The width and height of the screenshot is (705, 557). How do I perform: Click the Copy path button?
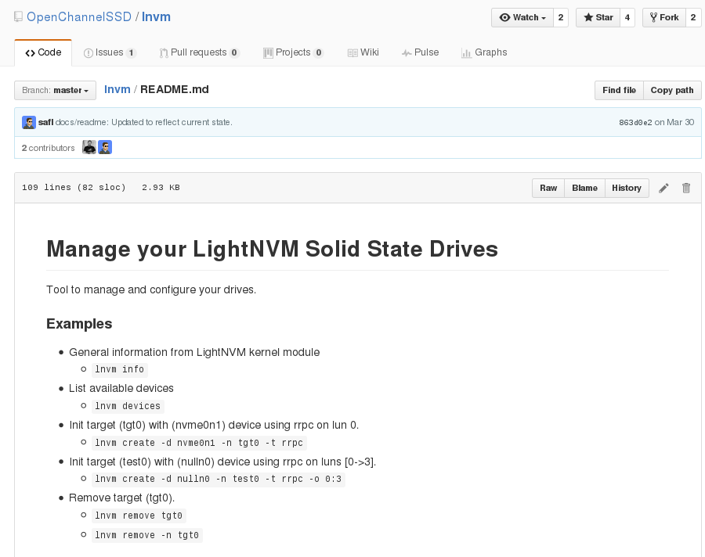click(672, 90)
